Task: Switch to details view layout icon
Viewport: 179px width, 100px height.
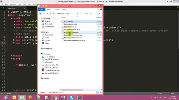Action: (98, 92)
